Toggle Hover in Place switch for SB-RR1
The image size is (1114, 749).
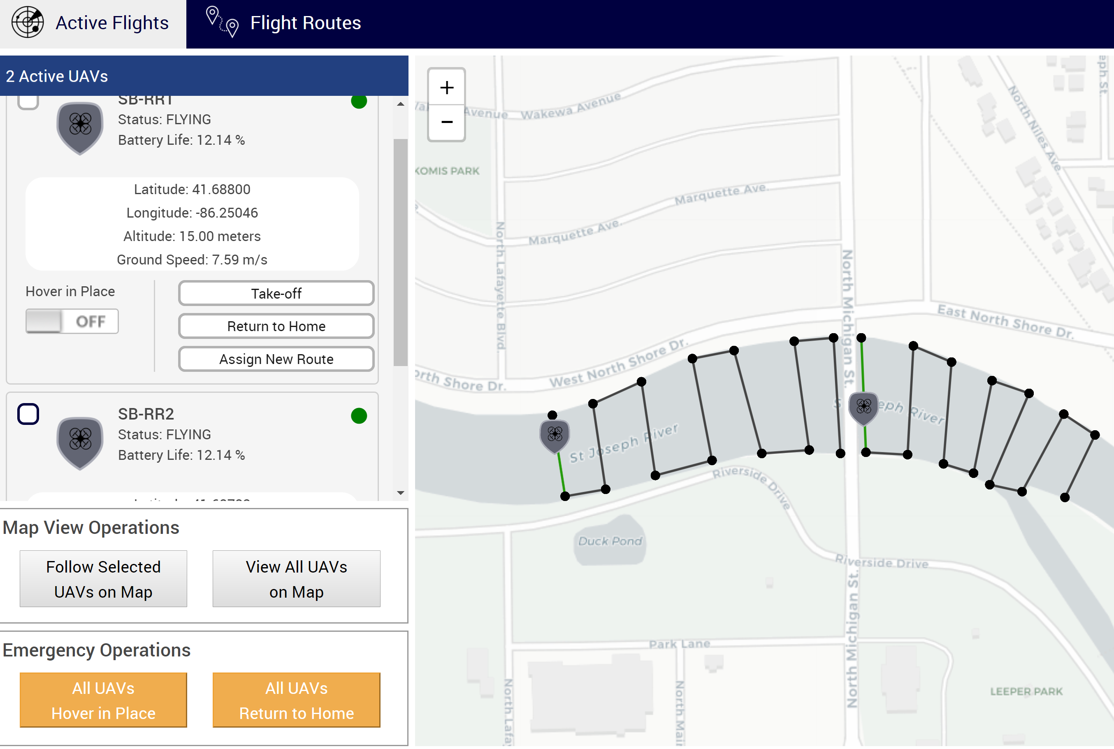tap(72, 322)
